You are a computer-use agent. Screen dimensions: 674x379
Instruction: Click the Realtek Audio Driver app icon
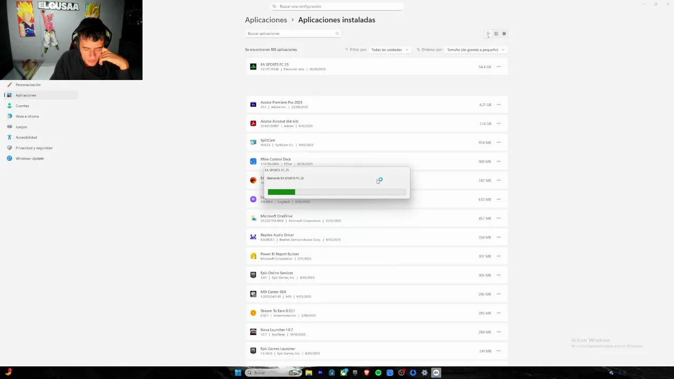click(x=253, y=237)
